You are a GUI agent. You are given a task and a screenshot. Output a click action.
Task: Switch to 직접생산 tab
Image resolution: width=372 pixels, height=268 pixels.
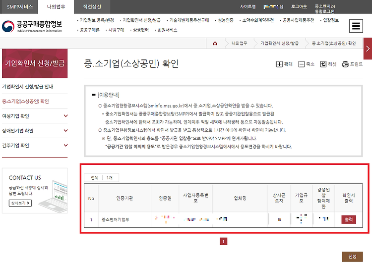tap(92, 7)
